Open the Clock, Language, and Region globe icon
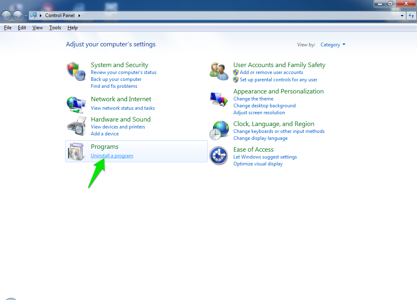This screenshot has width=417, height=300. 219,130
